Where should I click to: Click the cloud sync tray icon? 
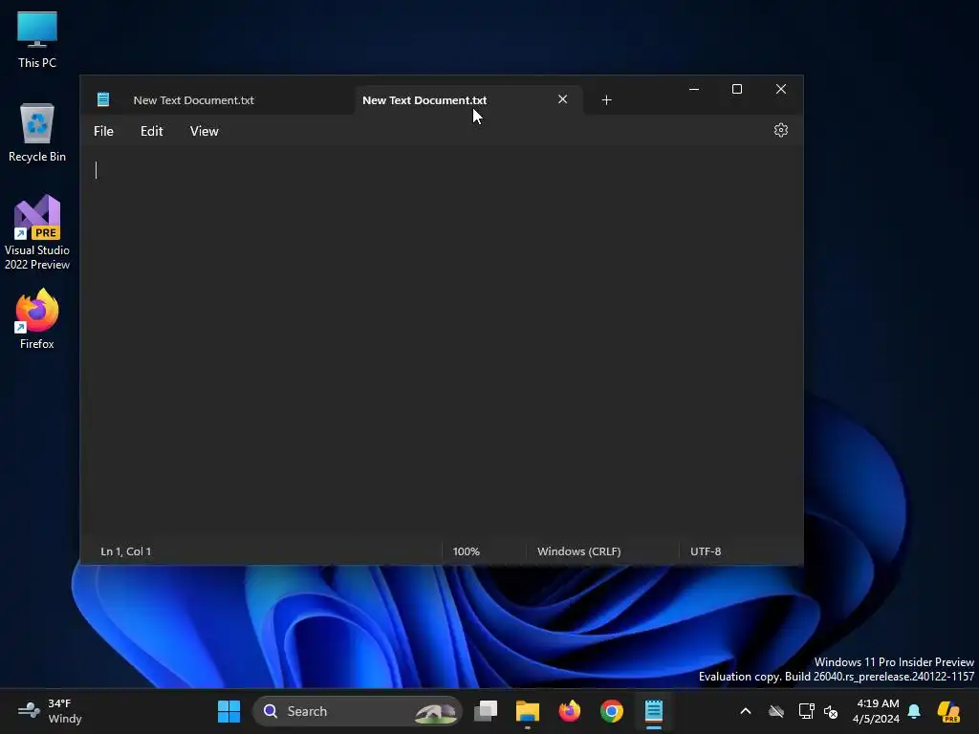pos(776,711)
